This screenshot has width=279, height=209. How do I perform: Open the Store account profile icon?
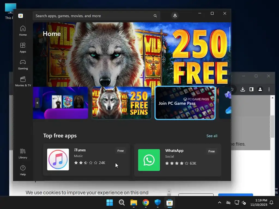[x=175, y=16]
